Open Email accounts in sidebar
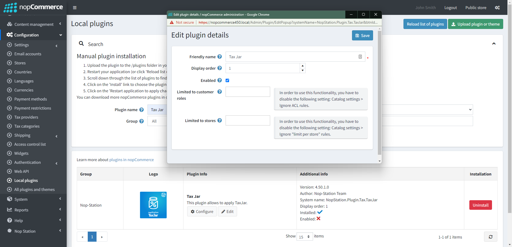This screenshot has width=512, height=247. click(28, 54)
